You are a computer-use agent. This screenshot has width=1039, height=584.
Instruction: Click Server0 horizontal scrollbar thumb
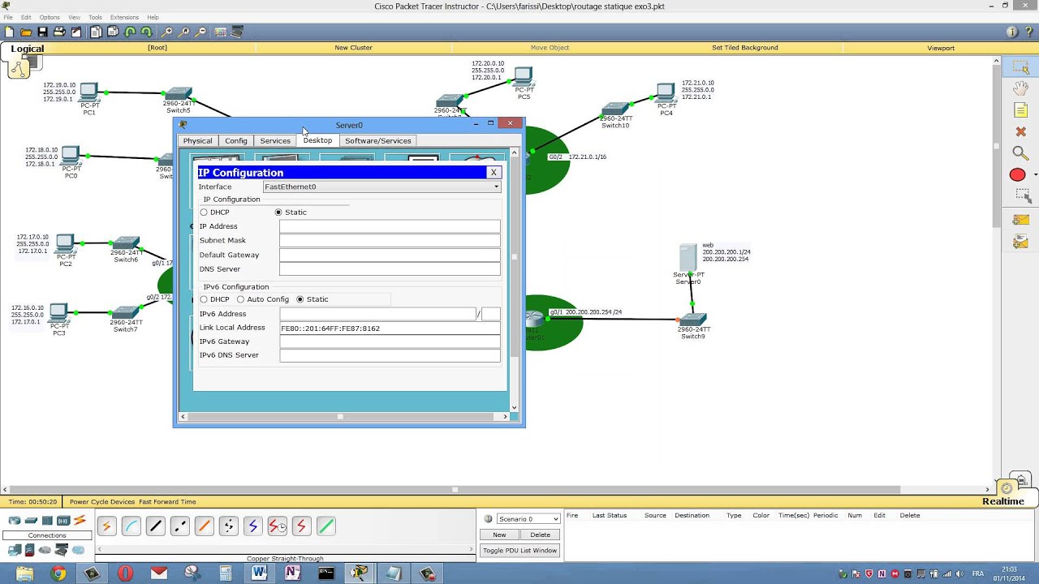(x=340, y=417)
